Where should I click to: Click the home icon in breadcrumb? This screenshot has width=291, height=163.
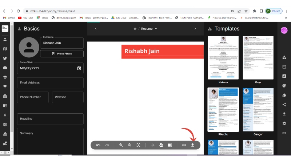pyautogui.click(x=135, y=29)
